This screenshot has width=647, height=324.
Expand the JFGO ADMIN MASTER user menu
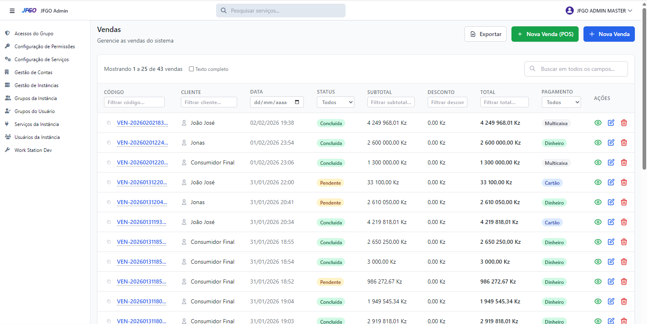[599, 11]
